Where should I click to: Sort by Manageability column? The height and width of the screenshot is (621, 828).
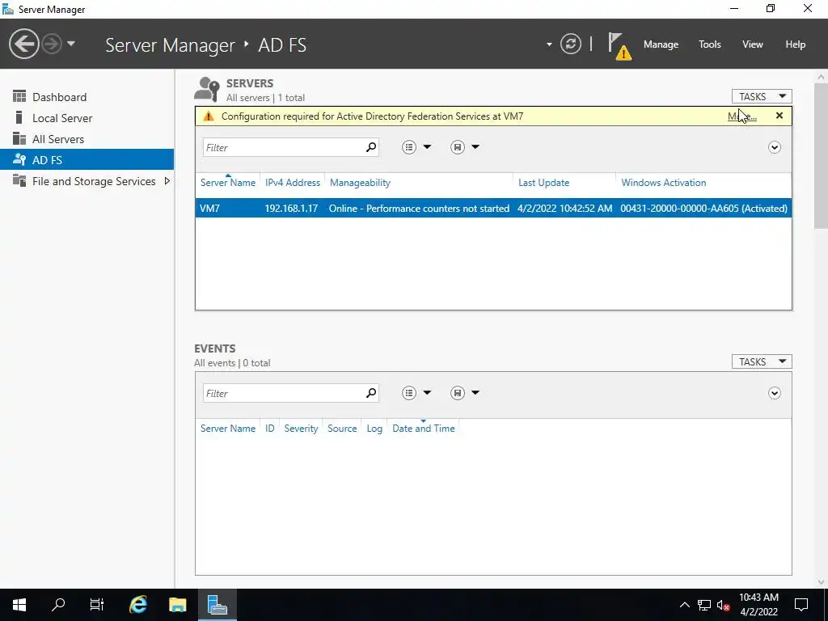[360, 183]
